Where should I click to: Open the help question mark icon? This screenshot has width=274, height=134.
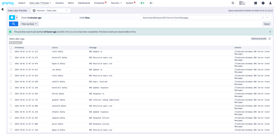[x=263, y=3]
